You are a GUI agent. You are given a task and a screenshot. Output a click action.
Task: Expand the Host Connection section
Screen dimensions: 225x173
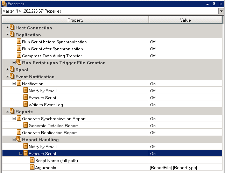8,28
